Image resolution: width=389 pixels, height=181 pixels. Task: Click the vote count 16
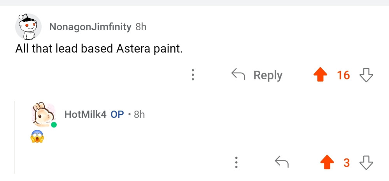click(343, 75)
